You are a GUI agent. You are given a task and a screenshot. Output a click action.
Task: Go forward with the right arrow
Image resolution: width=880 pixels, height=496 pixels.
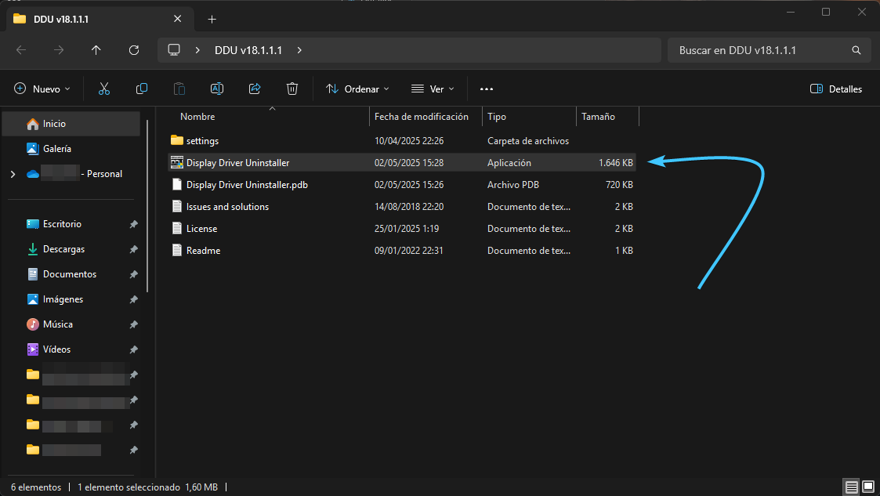pos(58,50)
